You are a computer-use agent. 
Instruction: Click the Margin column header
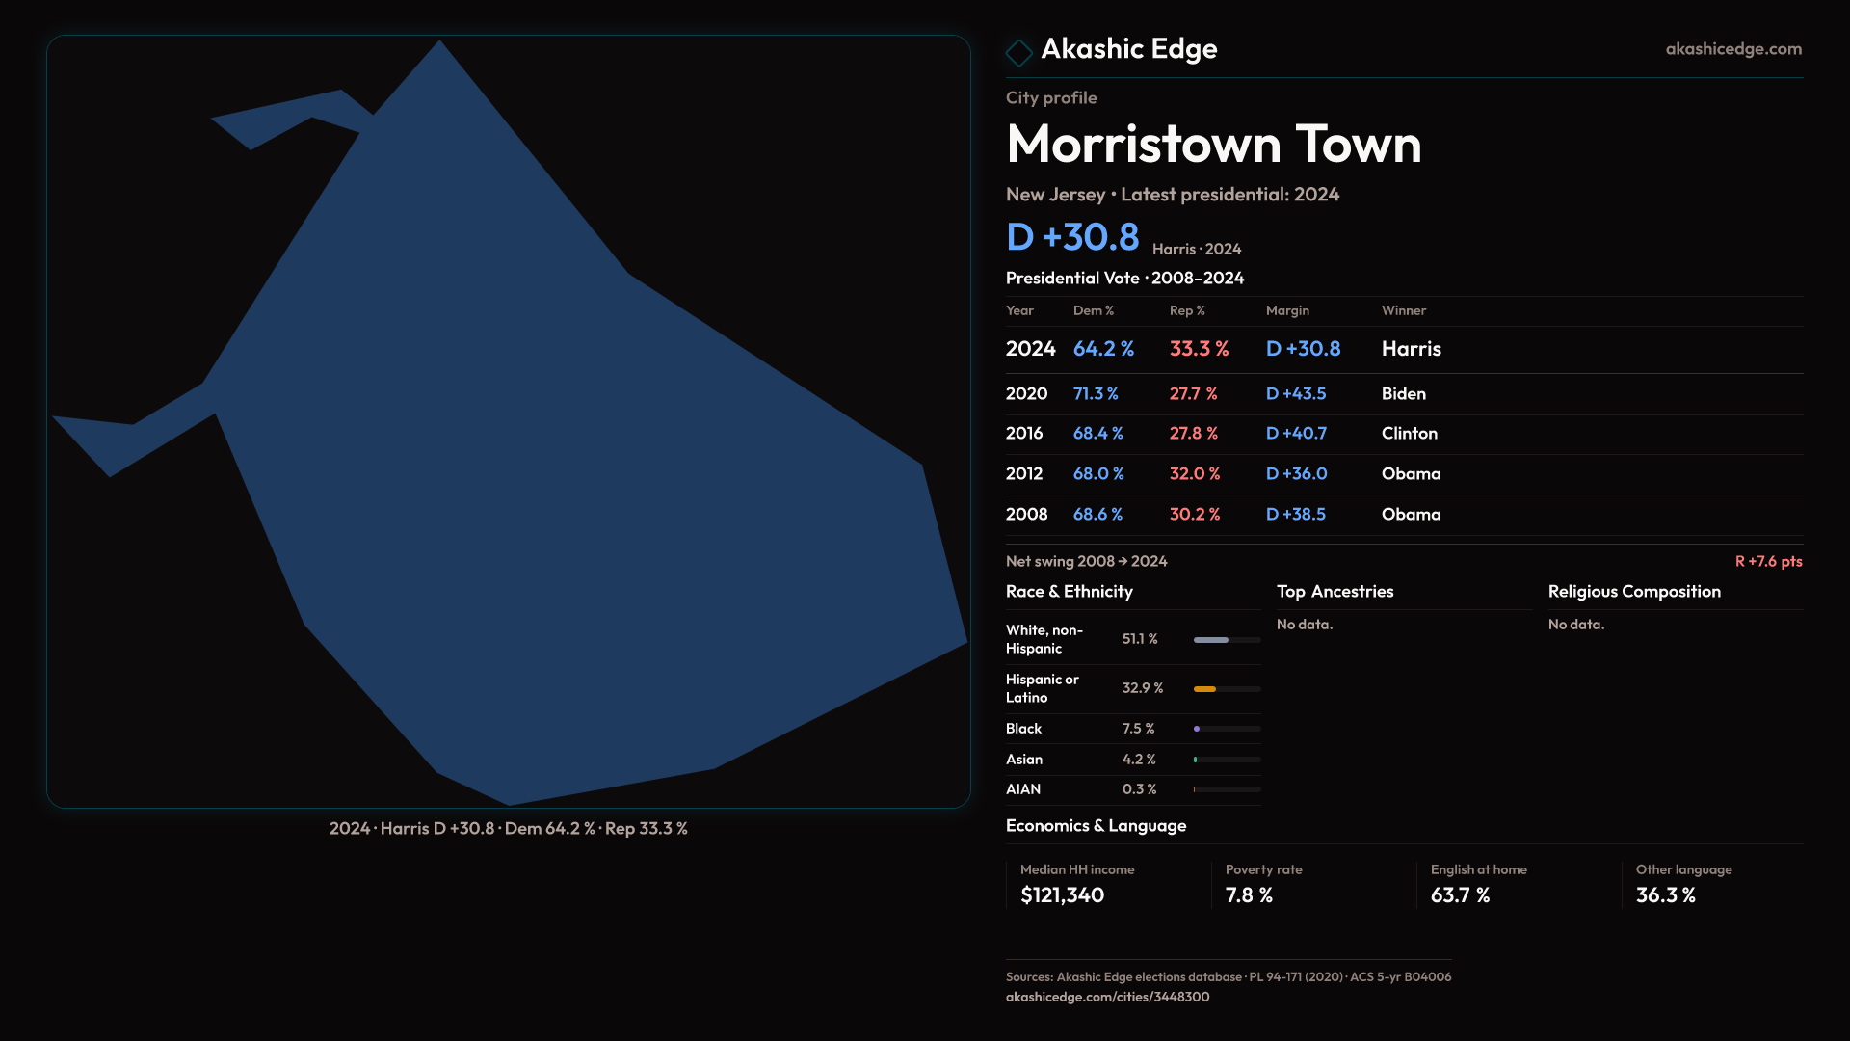tap(1287, 310)
